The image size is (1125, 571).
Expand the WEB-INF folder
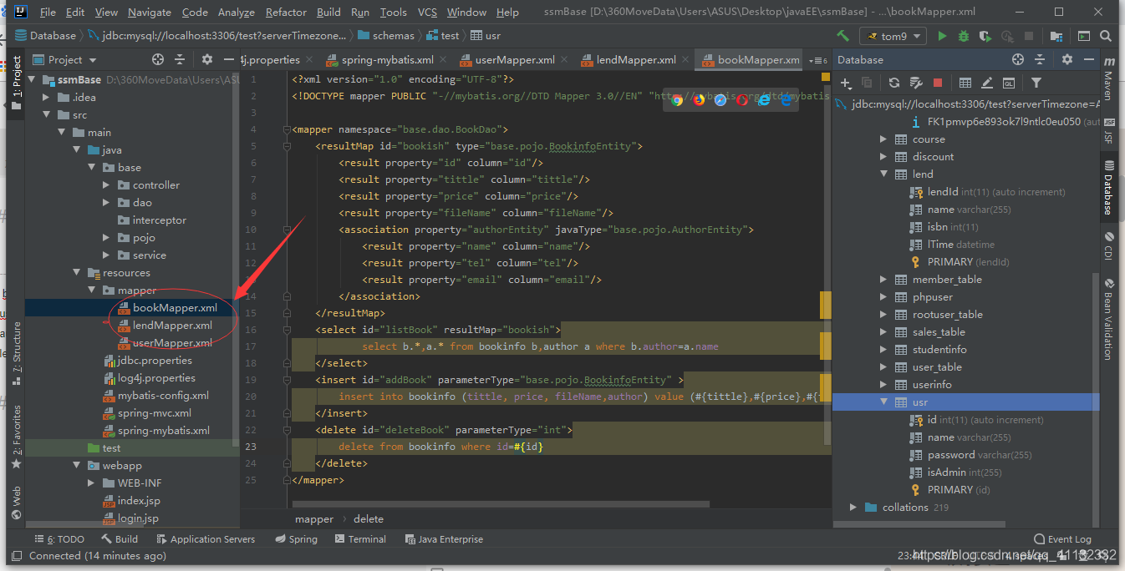coord(91,483)
